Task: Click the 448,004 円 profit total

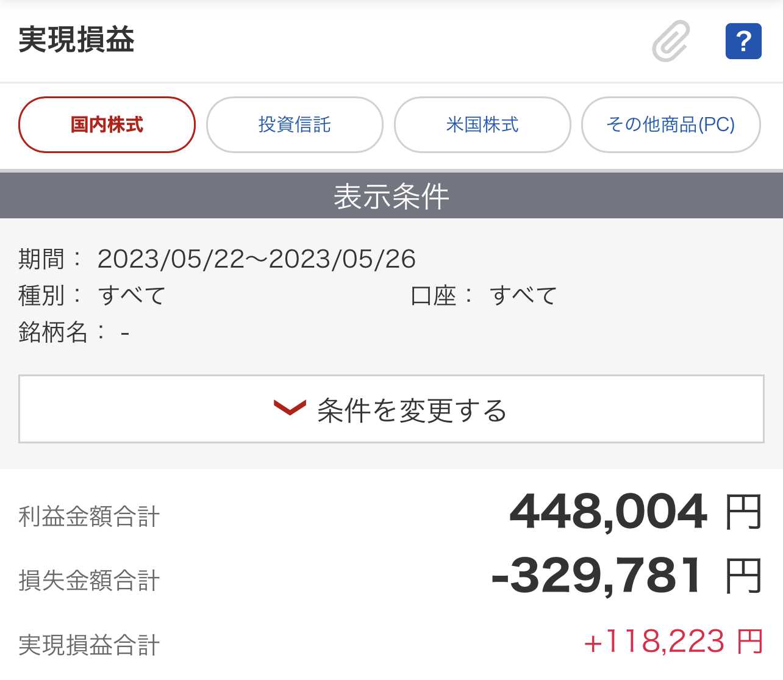Action: pyautogui.click(x=635, y=511)
